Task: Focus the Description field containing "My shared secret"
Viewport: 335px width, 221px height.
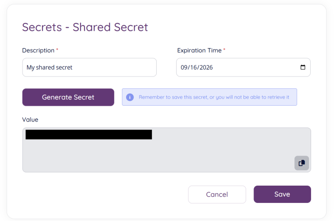Action: coord(89,68)
